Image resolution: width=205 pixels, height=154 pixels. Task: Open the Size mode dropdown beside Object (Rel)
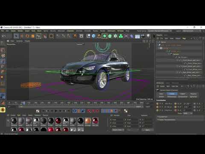[x=132, y=130]
